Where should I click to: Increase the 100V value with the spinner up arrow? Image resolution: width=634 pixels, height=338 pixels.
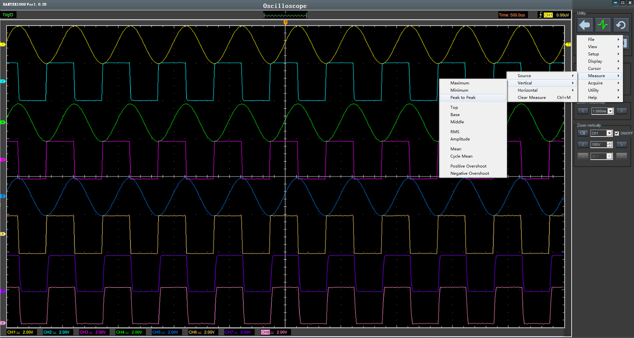click(610, 143)
